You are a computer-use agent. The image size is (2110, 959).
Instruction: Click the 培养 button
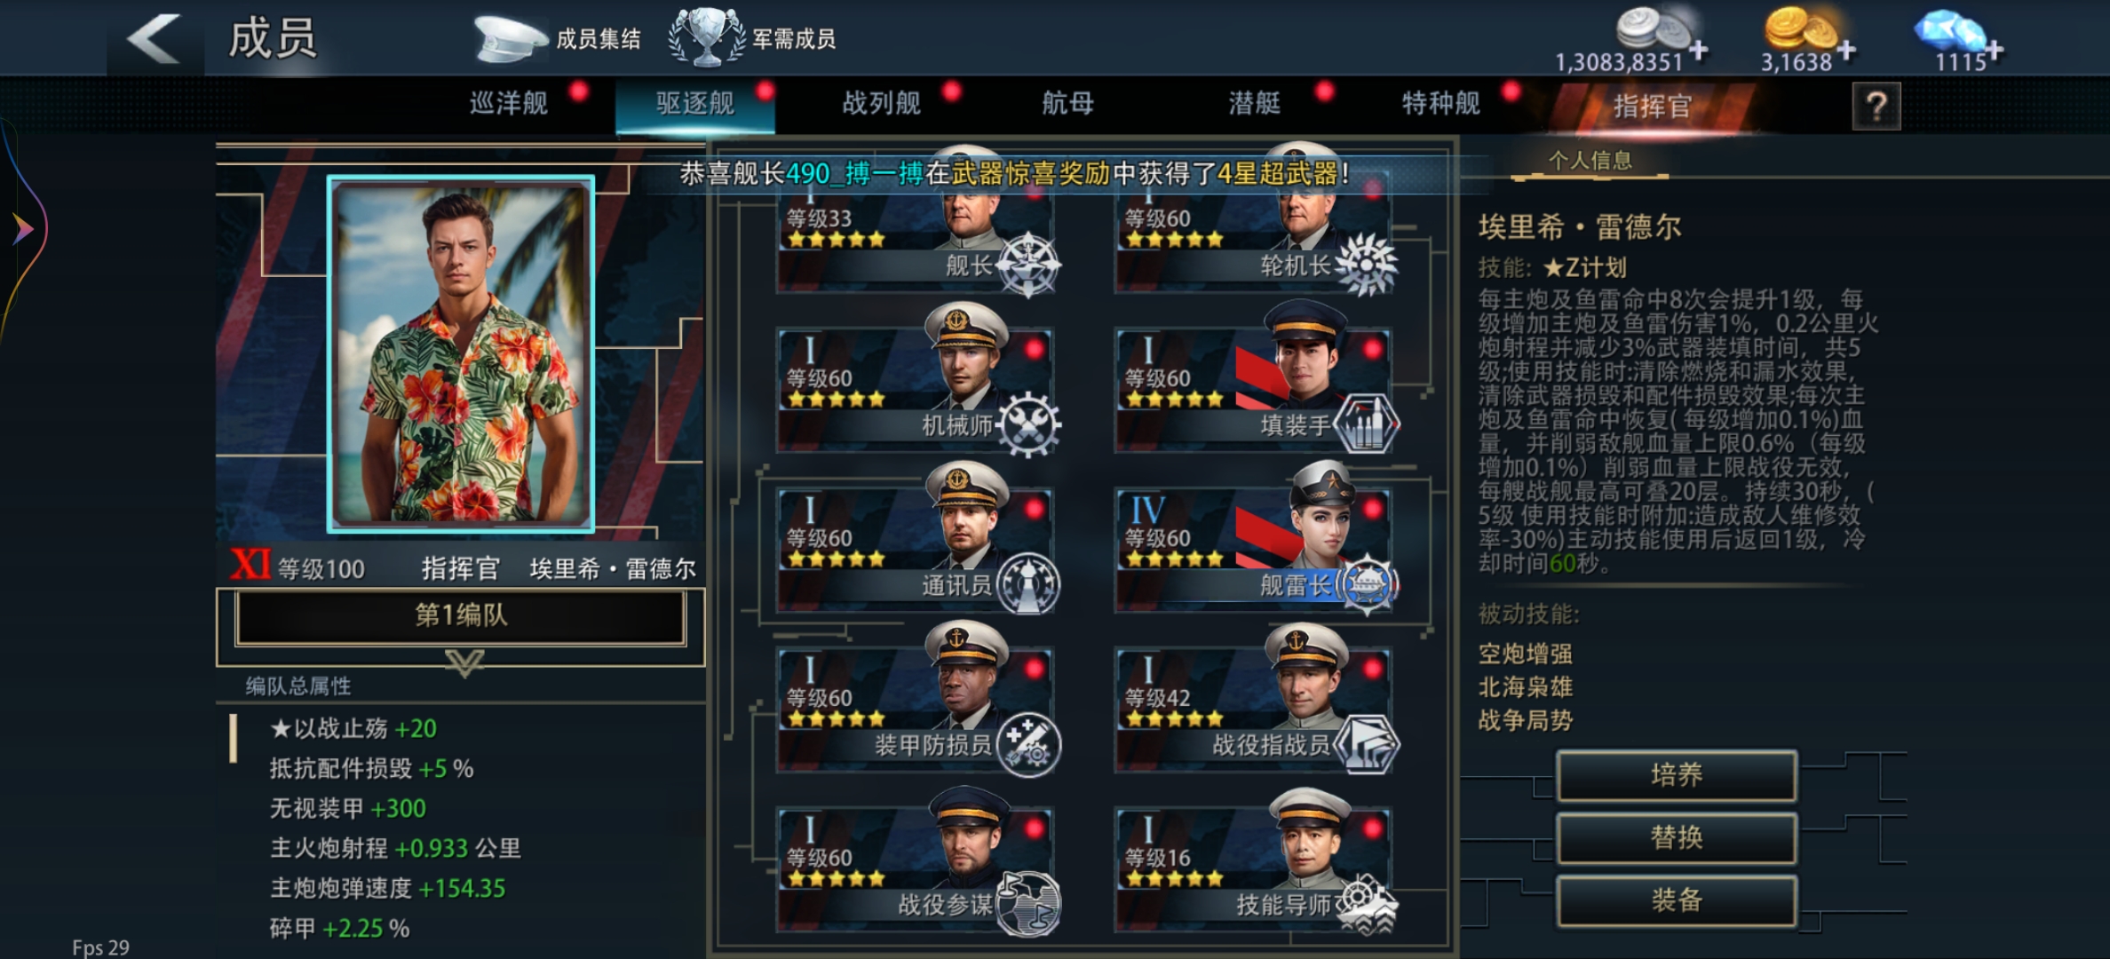[1677, 775]
